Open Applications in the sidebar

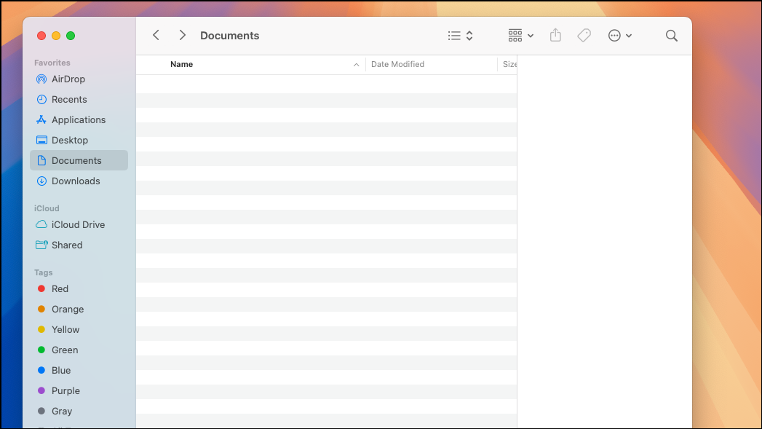pos(79,119)
